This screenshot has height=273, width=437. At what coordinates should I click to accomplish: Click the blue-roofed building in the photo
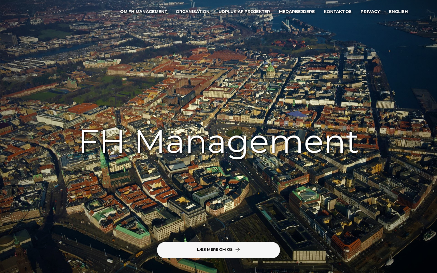coord(296,114)
